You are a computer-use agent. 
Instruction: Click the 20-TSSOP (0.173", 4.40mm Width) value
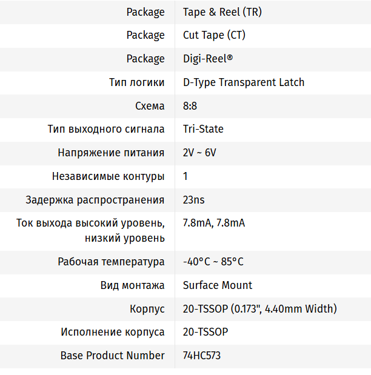(259, 309)
